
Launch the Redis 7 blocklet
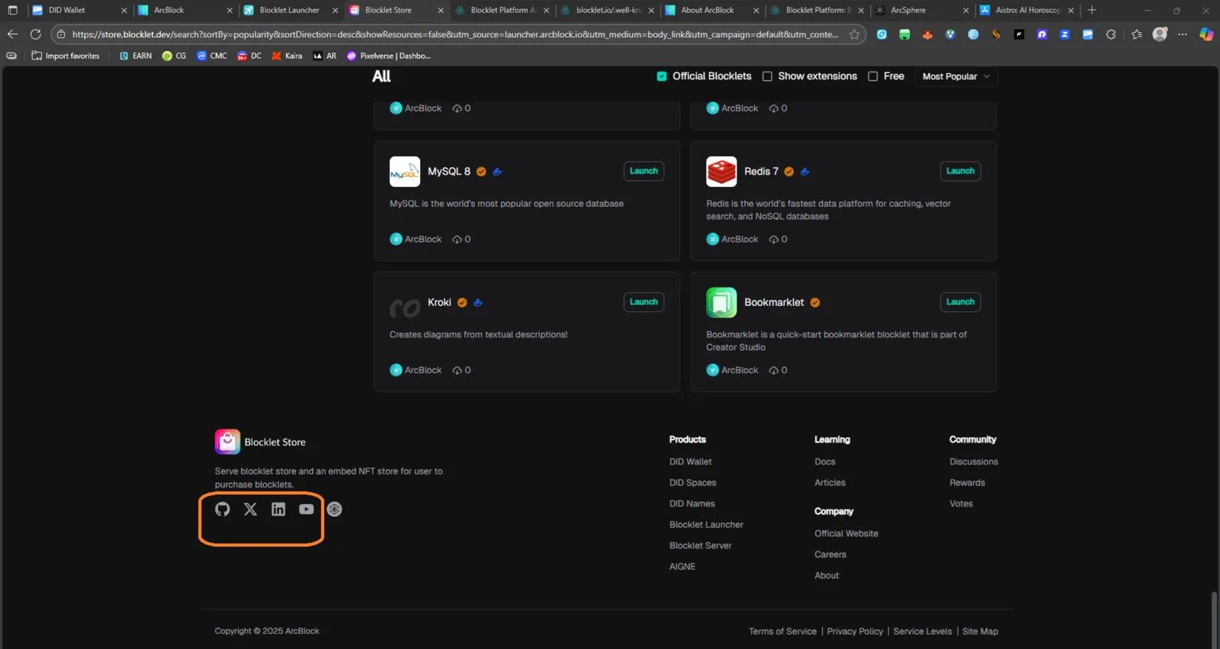(960, 171)
